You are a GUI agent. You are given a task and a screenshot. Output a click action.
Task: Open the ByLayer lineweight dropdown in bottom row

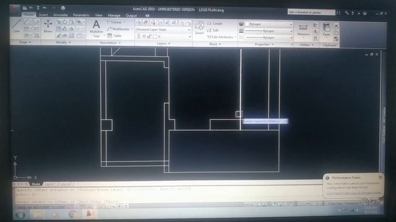(x=269, y=38)
